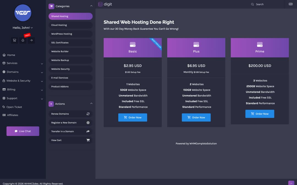Click the Transfer in a Domain arrow icon

point(88,131)
